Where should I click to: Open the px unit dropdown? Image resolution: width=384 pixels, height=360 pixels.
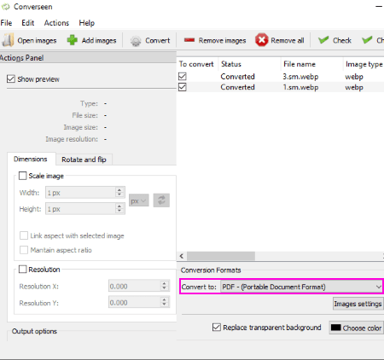point(139,200)
